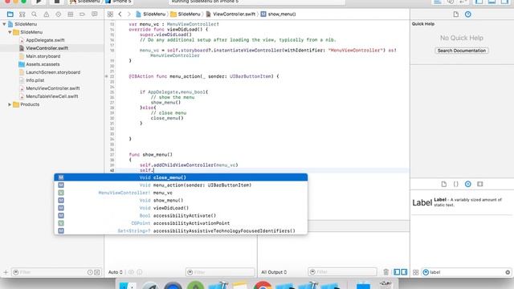This screenshot has width=514, height=289.
Task: Choose close_menu() completion
Action: pyautogui.click(x=181, y=177)
